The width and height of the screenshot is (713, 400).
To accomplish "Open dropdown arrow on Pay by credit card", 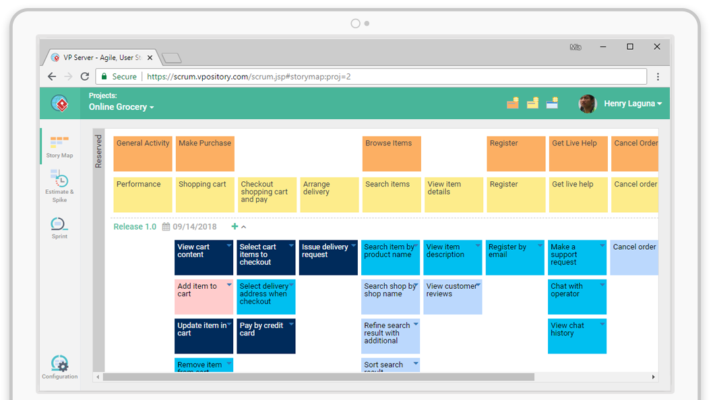I will pyautogui.click(x=291, y=325).
